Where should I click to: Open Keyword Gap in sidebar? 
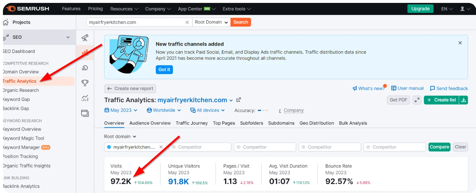[x=16, y=99]
